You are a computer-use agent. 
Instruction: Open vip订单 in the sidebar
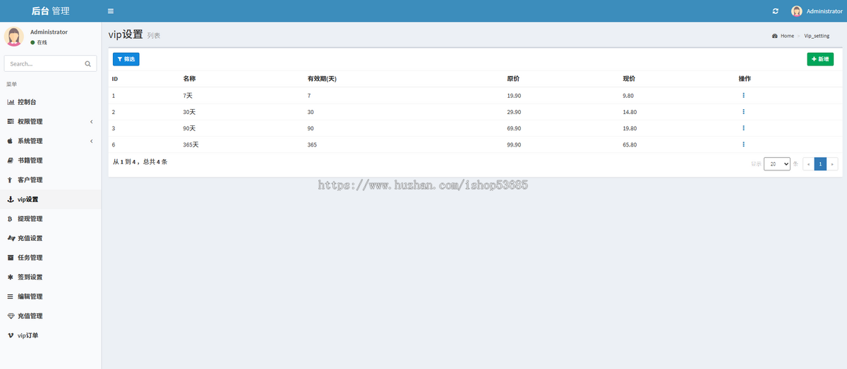[x=28, y=335]
